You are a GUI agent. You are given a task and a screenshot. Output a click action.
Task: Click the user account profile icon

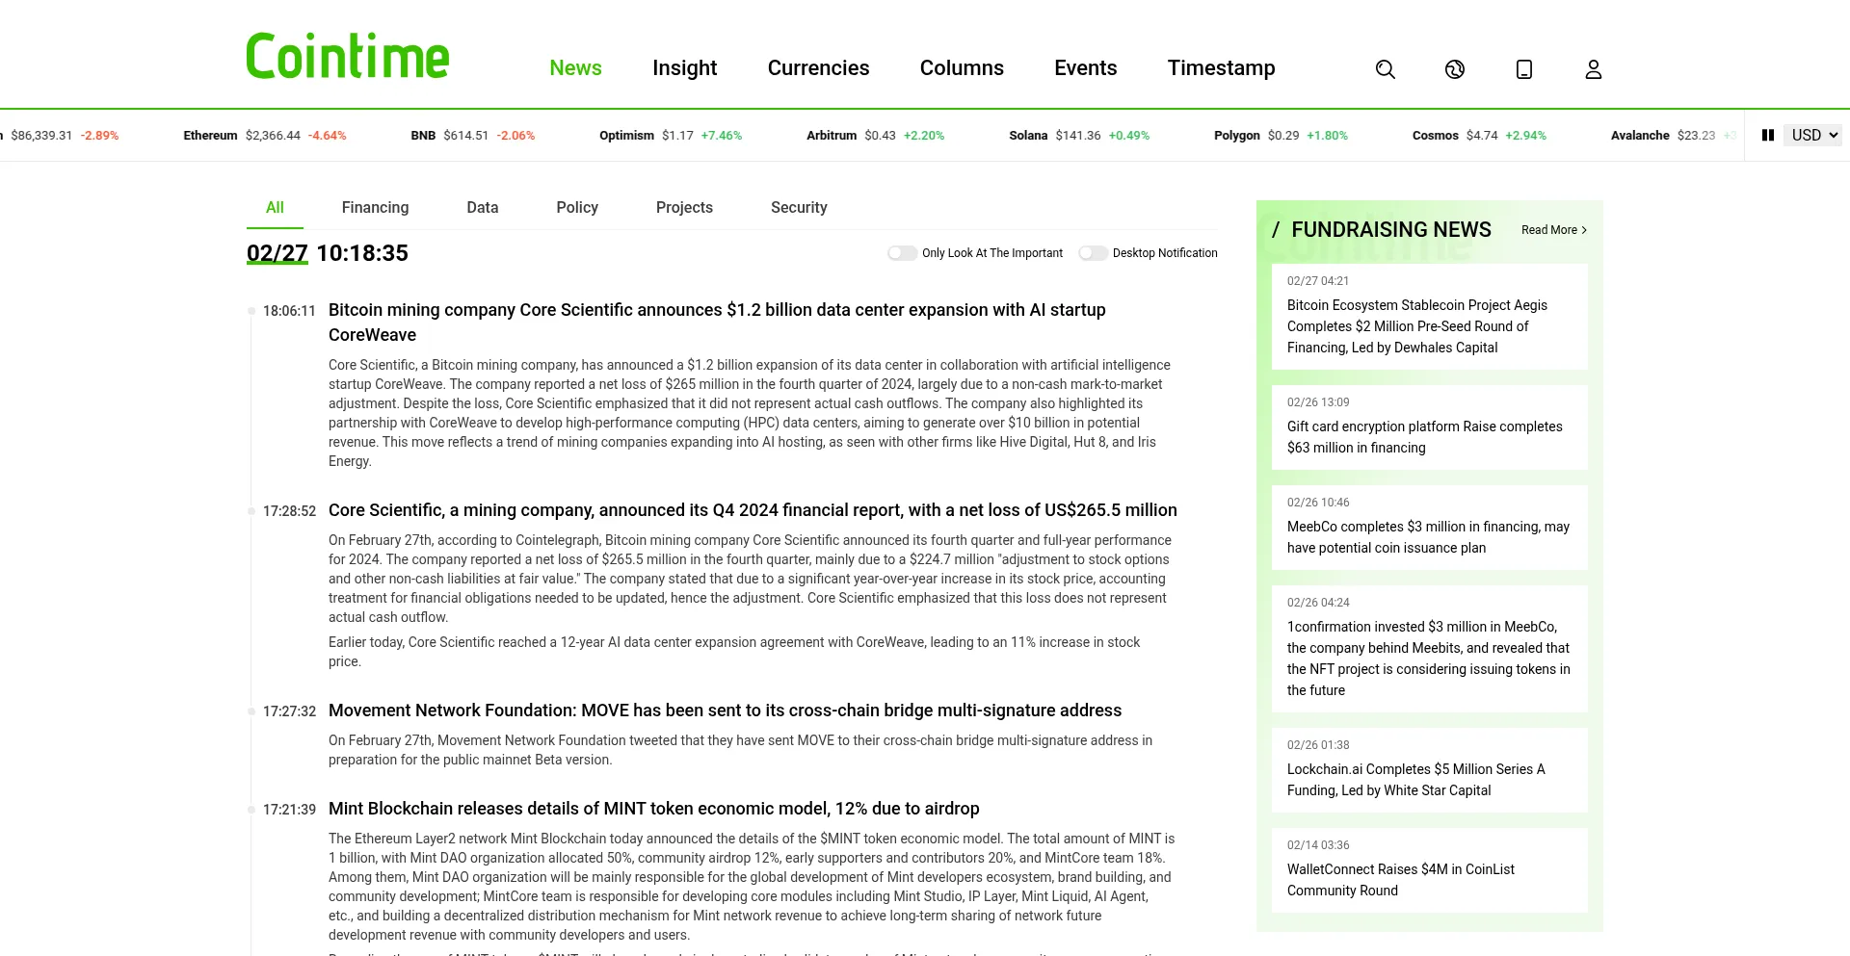pyautogui.click(x=1594, y=69)
